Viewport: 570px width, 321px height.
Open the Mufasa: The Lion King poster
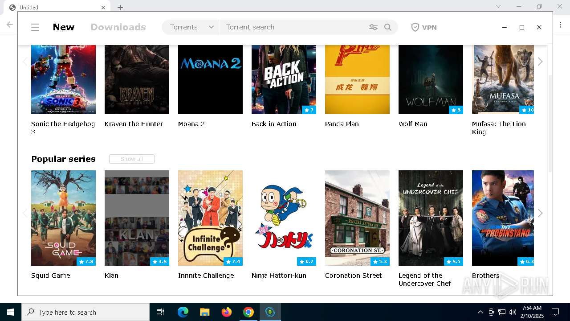(503, 79)
